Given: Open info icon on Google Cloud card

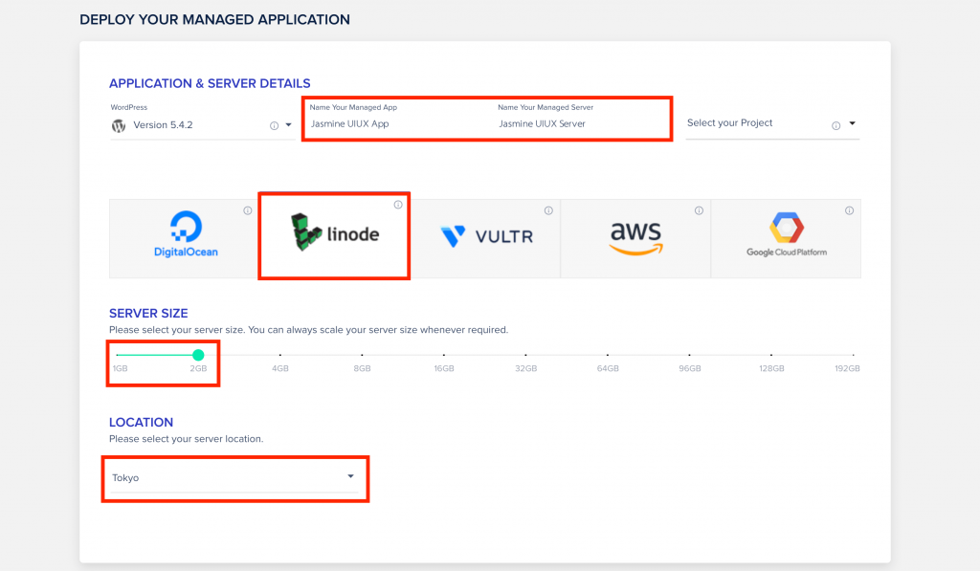Looking at the screenshot, I should pos(850,210).
